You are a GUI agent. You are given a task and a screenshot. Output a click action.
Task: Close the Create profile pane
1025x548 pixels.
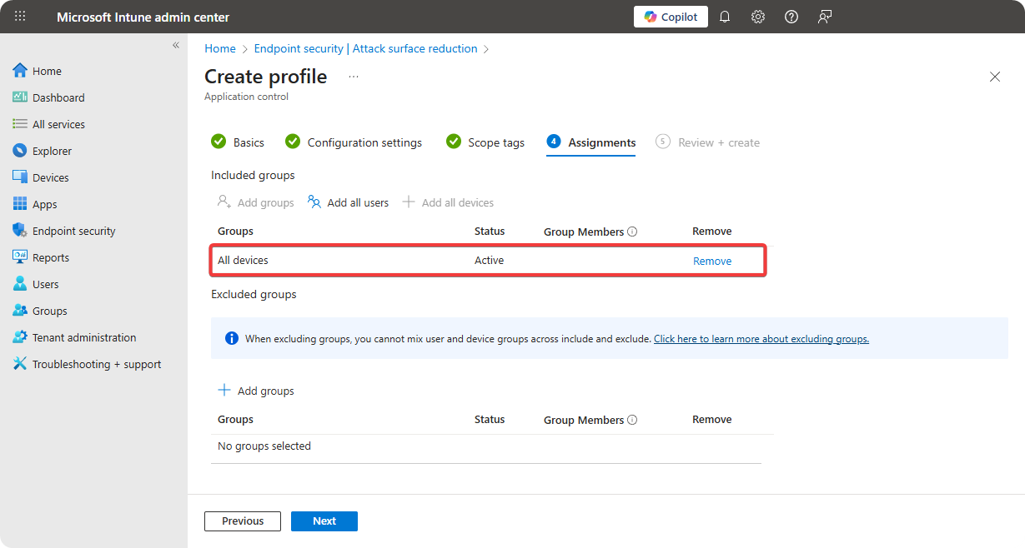994,77
